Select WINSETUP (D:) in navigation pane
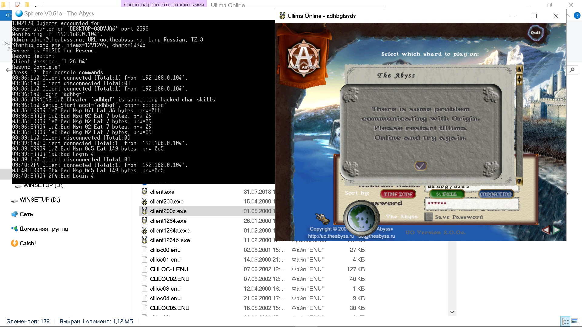This screenshot has height=327, width=582. (x=39, y=200)
